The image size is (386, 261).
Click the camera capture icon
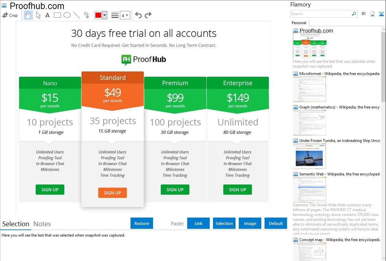tap(363, 14)
